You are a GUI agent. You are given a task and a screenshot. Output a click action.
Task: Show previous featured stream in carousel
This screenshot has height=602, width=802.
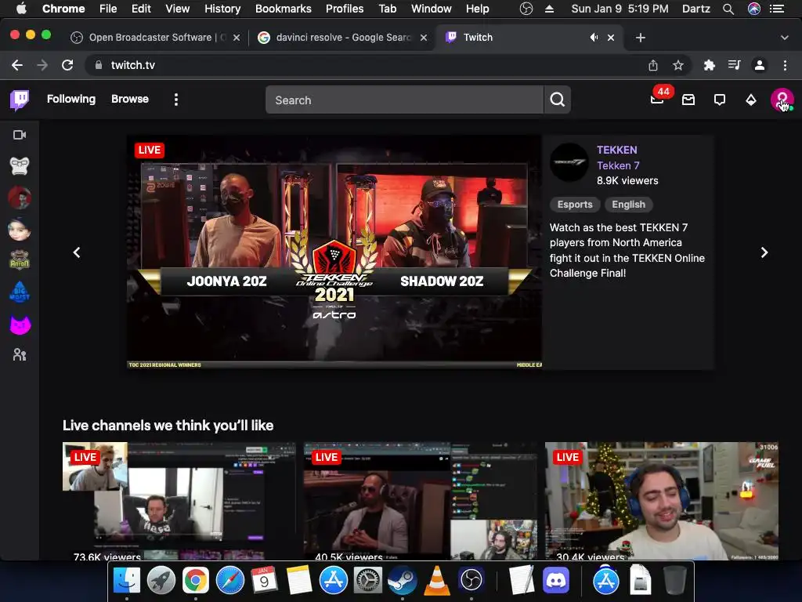pos(77,252)
